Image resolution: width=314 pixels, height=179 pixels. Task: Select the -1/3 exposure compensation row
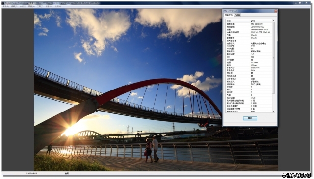click(x=249, y=54)
